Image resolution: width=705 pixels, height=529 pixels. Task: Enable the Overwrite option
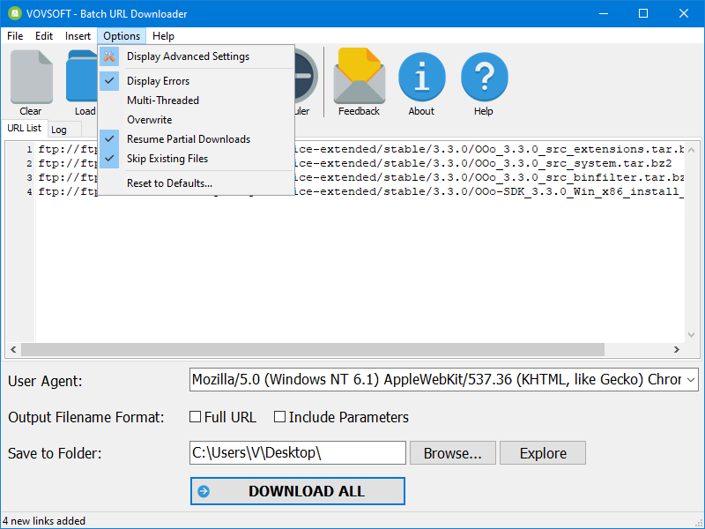point(196,120)
